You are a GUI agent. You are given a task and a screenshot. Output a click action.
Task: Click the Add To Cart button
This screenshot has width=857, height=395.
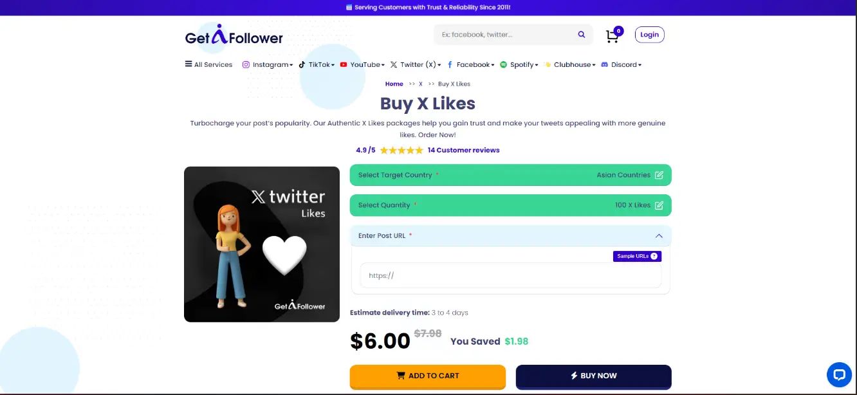pos(427,376)
